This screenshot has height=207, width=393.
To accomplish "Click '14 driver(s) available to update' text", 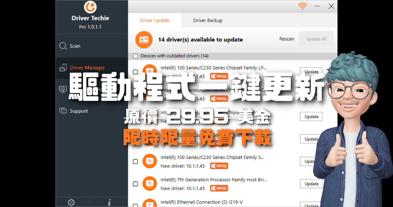I will pos(200,40).
